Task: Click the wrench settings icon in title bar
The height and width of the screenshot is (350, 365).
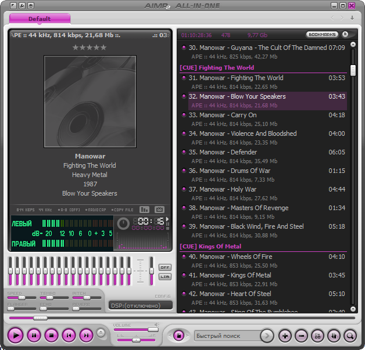Action: pyautogui.click(x=22, y=6)
